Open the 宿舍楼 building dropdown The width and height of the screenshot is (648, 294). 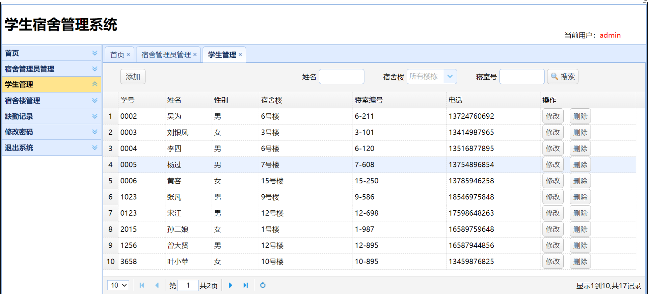pos(450,77)
